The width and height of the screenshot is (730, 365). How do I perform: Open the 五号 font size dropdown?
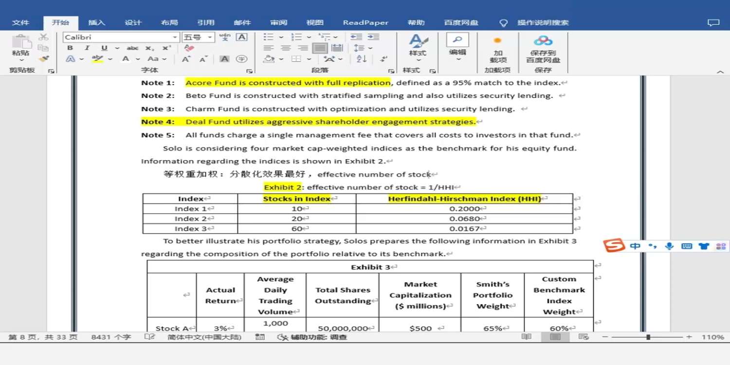point(210,37)
